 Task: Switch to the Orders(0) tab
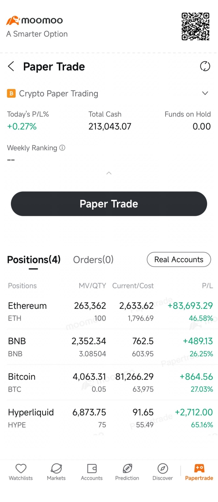pyautogui.click(x=93, y=260)
